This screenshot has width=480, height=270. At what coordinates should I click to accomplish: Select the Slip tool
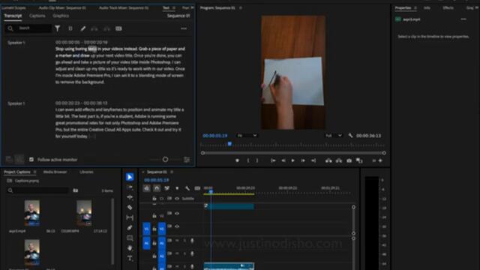coord(130,217)
